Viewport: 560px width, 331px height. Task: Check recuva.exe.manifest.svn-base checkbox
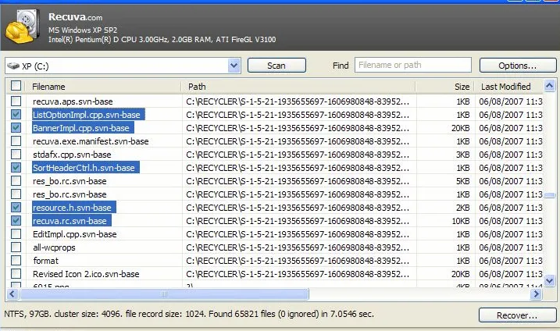16,141
